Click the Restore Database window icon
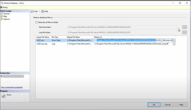 [2, 3]
